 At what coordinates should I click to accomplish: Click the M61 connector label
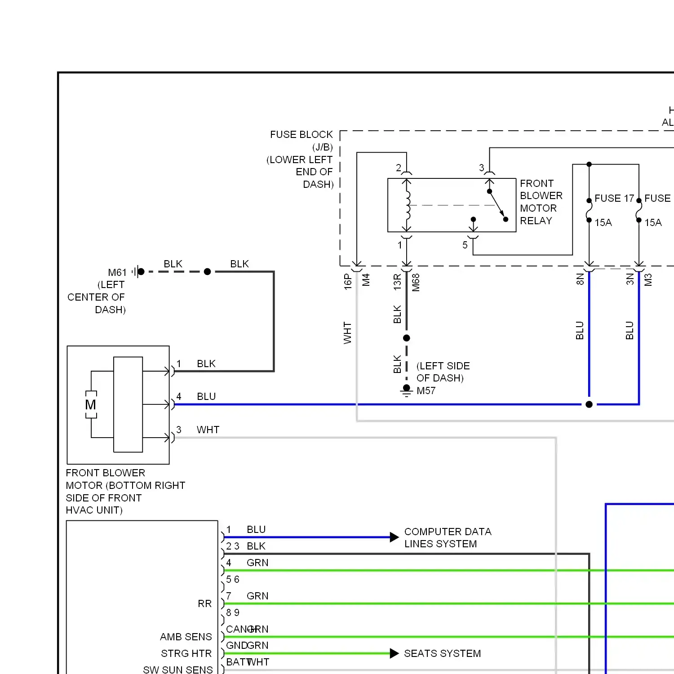117,272
